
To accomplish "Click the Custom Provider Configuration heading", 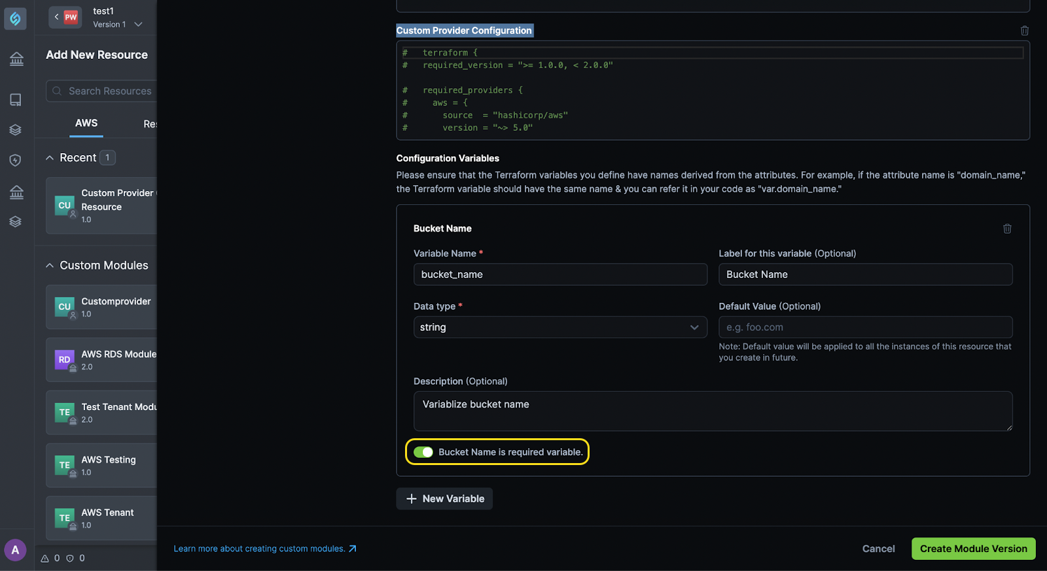I will tap(464, 31).
